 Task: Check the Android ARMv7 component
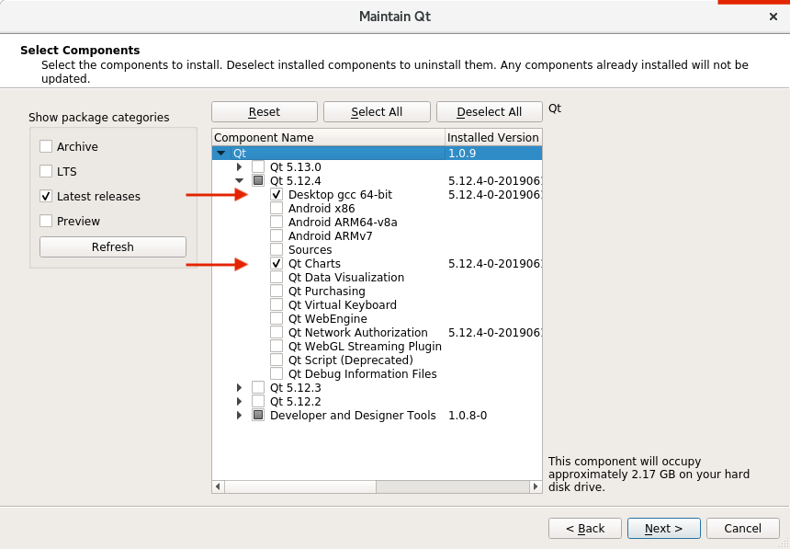coord(276,235)
